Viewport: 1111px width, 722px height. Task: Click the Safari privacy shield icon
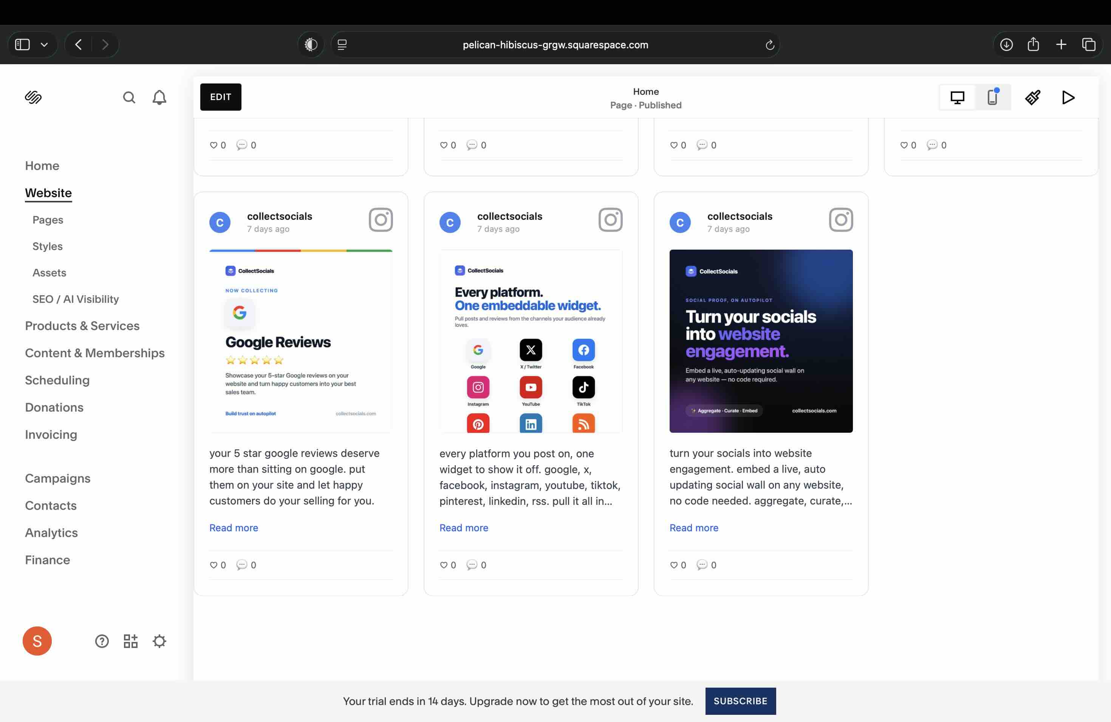point(311,44)
